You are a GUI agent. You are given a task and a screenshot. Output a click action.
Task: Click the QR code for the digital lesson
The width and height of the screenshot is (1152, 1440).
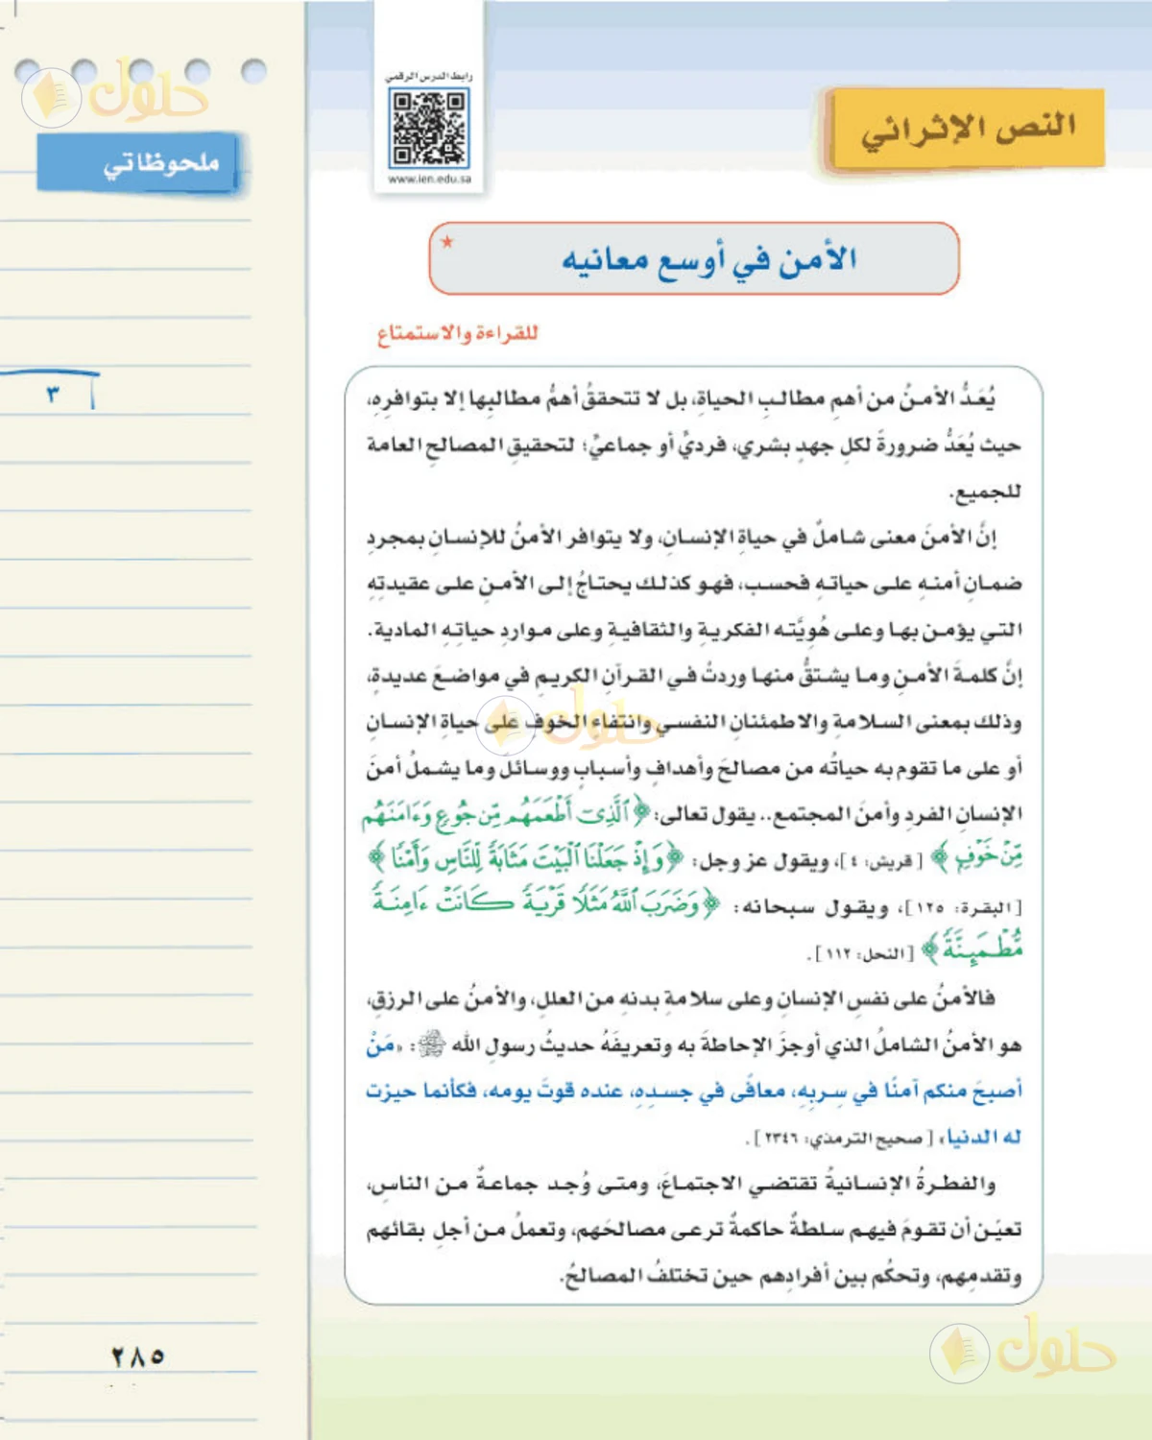(x=429, y=128)
